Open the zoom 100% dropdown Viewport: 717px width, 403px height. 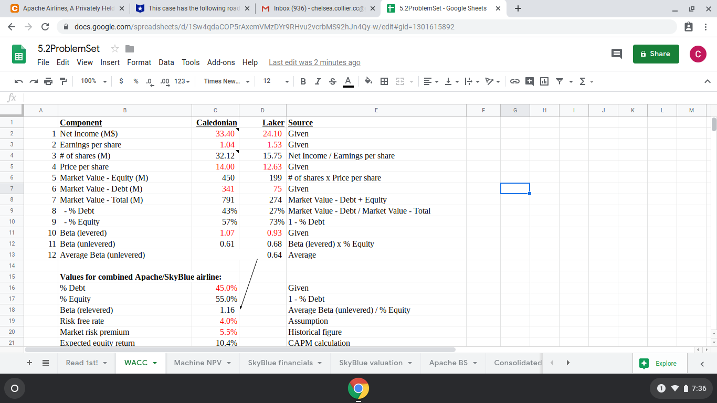tap(93, 81)
